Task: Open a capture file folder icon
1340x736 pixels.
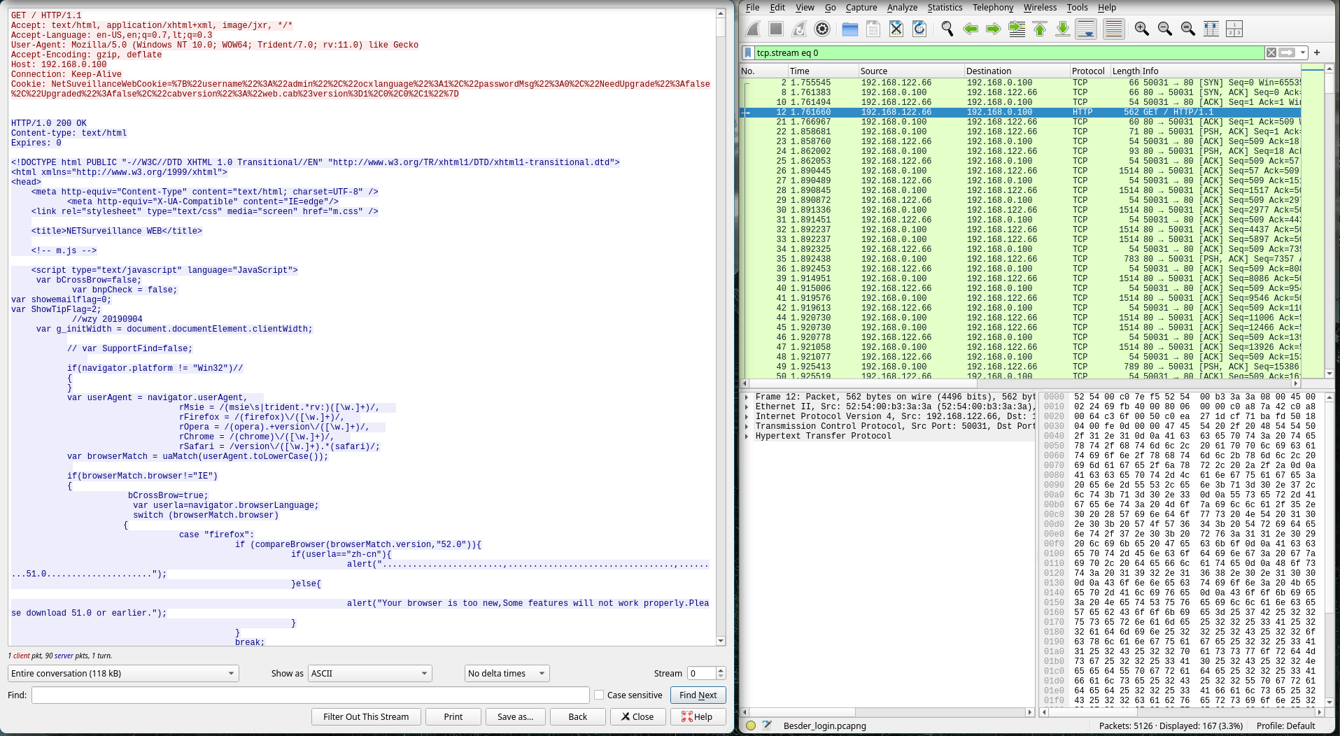Action: point(850,29)
